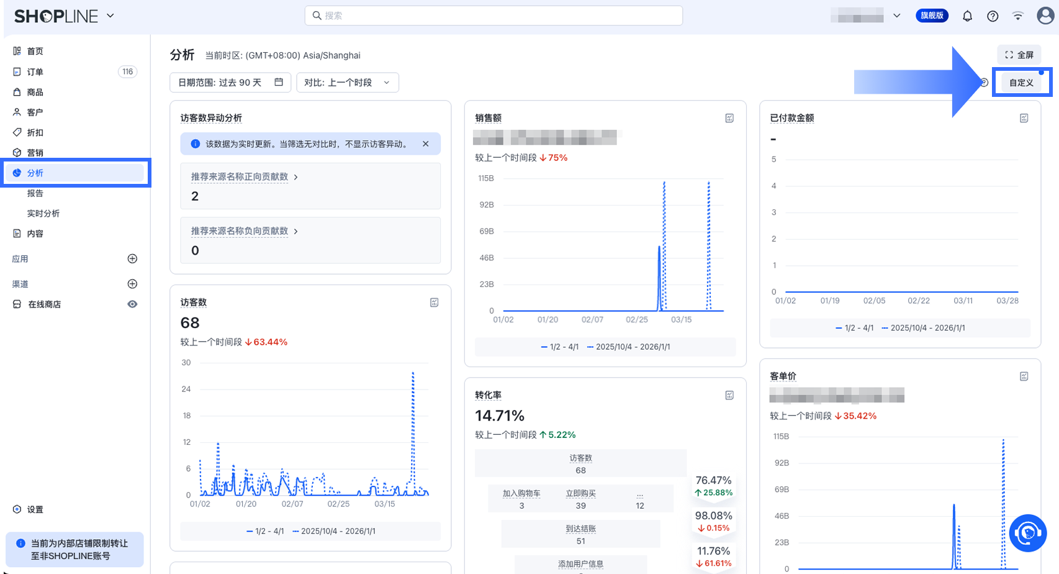This screenshot has height=574, width=1059.
Task: Click the top search input field
Action: point(493,16)
